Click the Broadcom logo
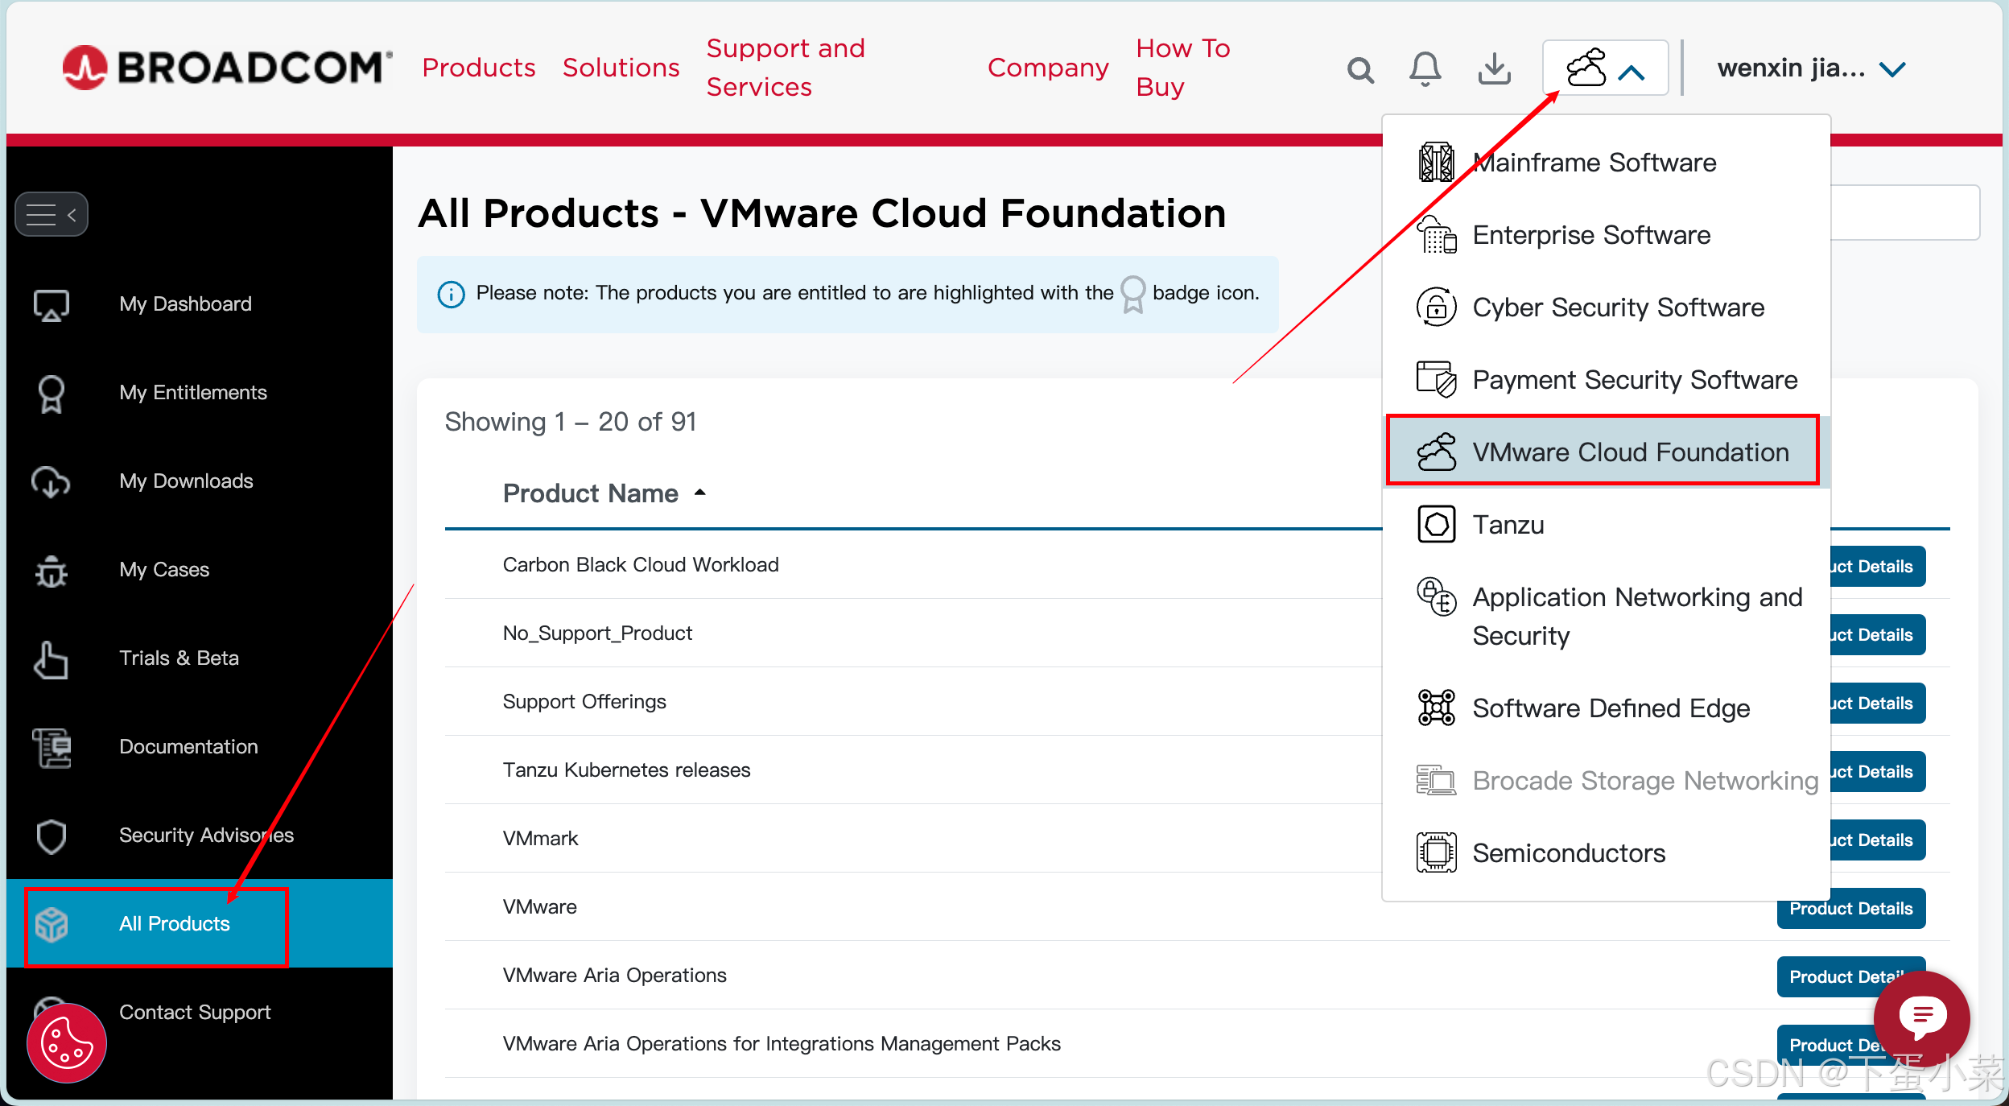This screenshot has width=2009, height=1106. click(x=228, y=68)
